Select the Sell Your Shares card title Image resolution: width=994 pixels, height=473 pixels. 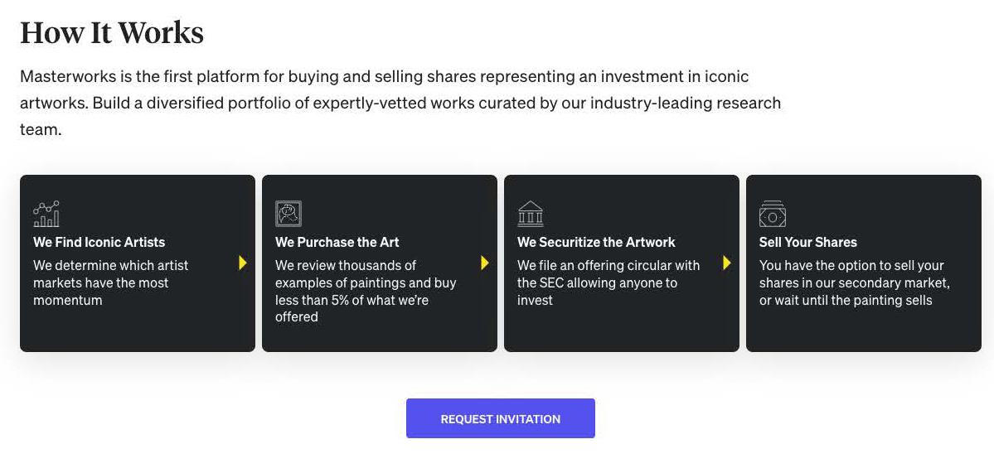[x=808, y=242]
